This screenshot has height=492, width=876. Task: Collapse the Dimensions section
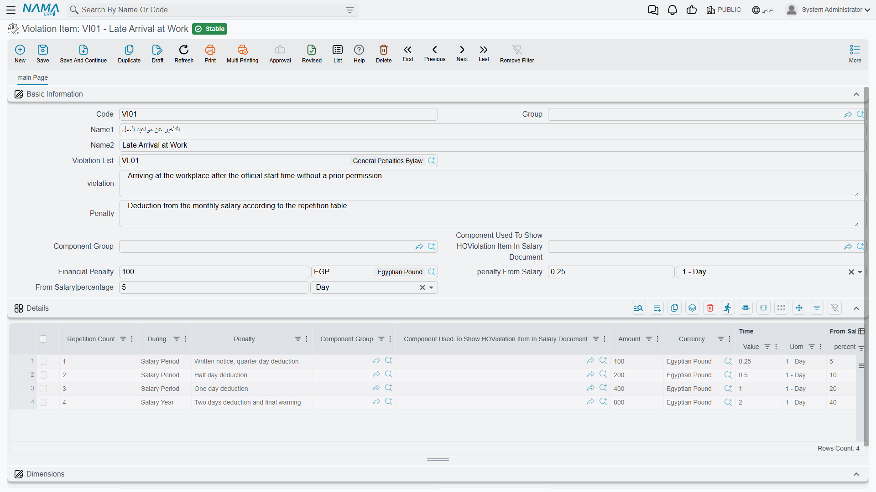coord(856,474)
